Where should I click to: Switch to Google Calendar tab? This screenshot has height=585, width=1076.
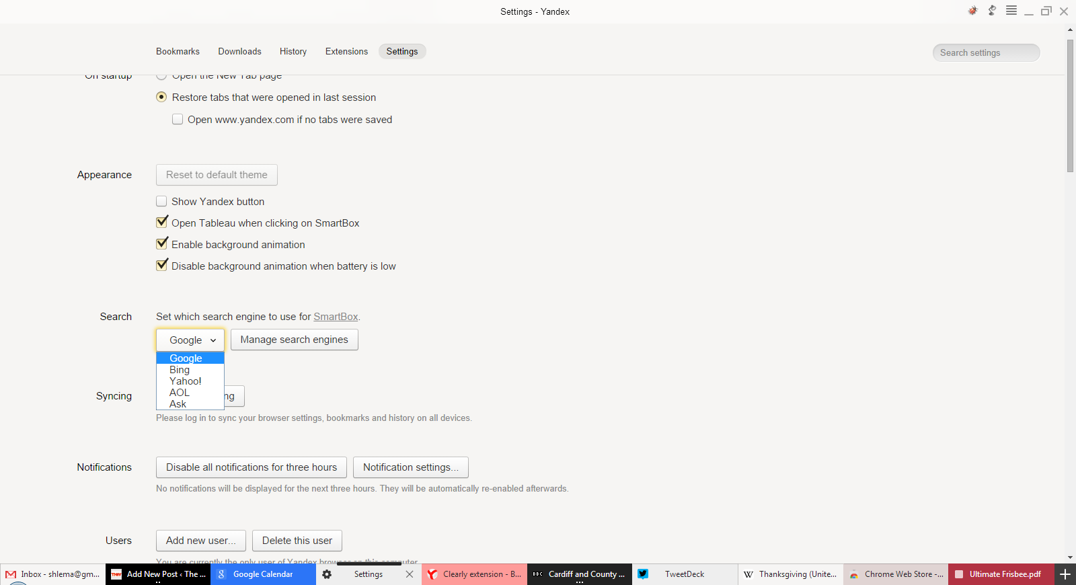coord(263,574)
